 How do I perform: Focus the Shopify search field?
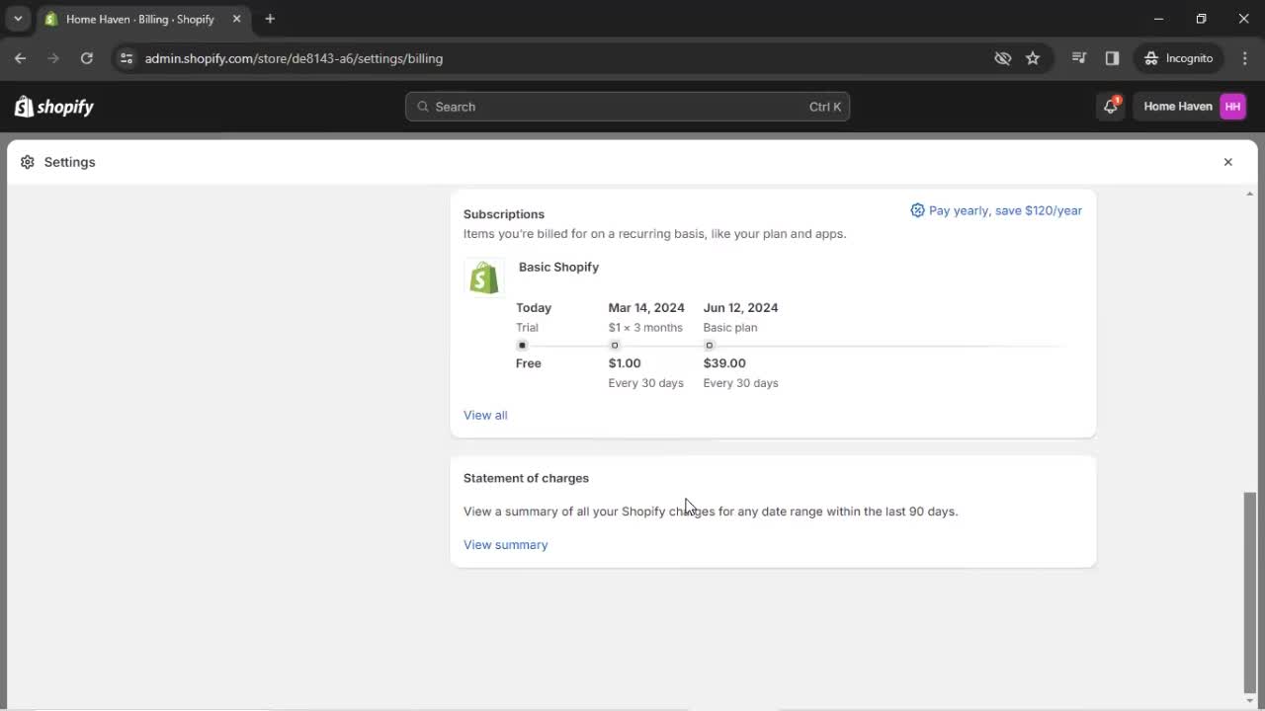(x=628, y=107)
